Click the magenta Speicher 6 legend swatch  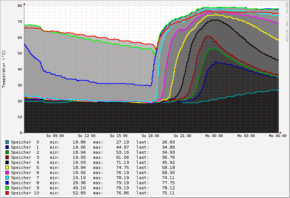pyautogui.click(x=7, y=173)
